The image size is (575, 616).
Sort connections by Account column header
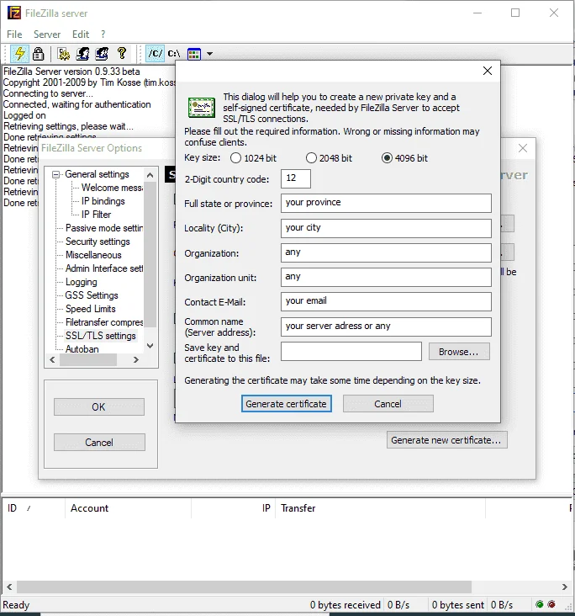coord(128,508)
